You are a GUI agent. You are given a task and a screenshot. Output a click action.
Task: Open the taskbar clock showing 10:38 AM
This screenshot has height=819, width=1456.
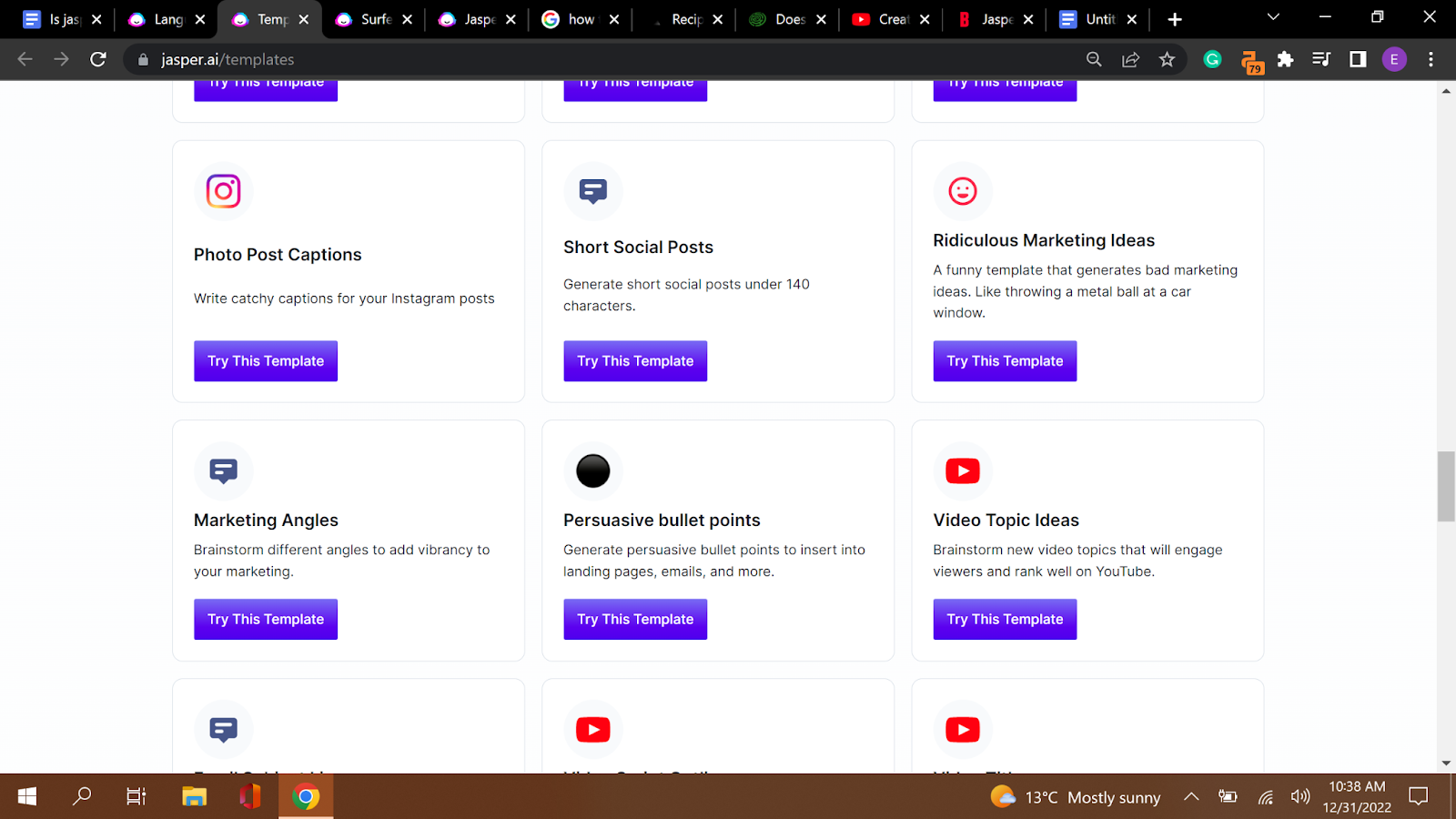pos(1357,797)
